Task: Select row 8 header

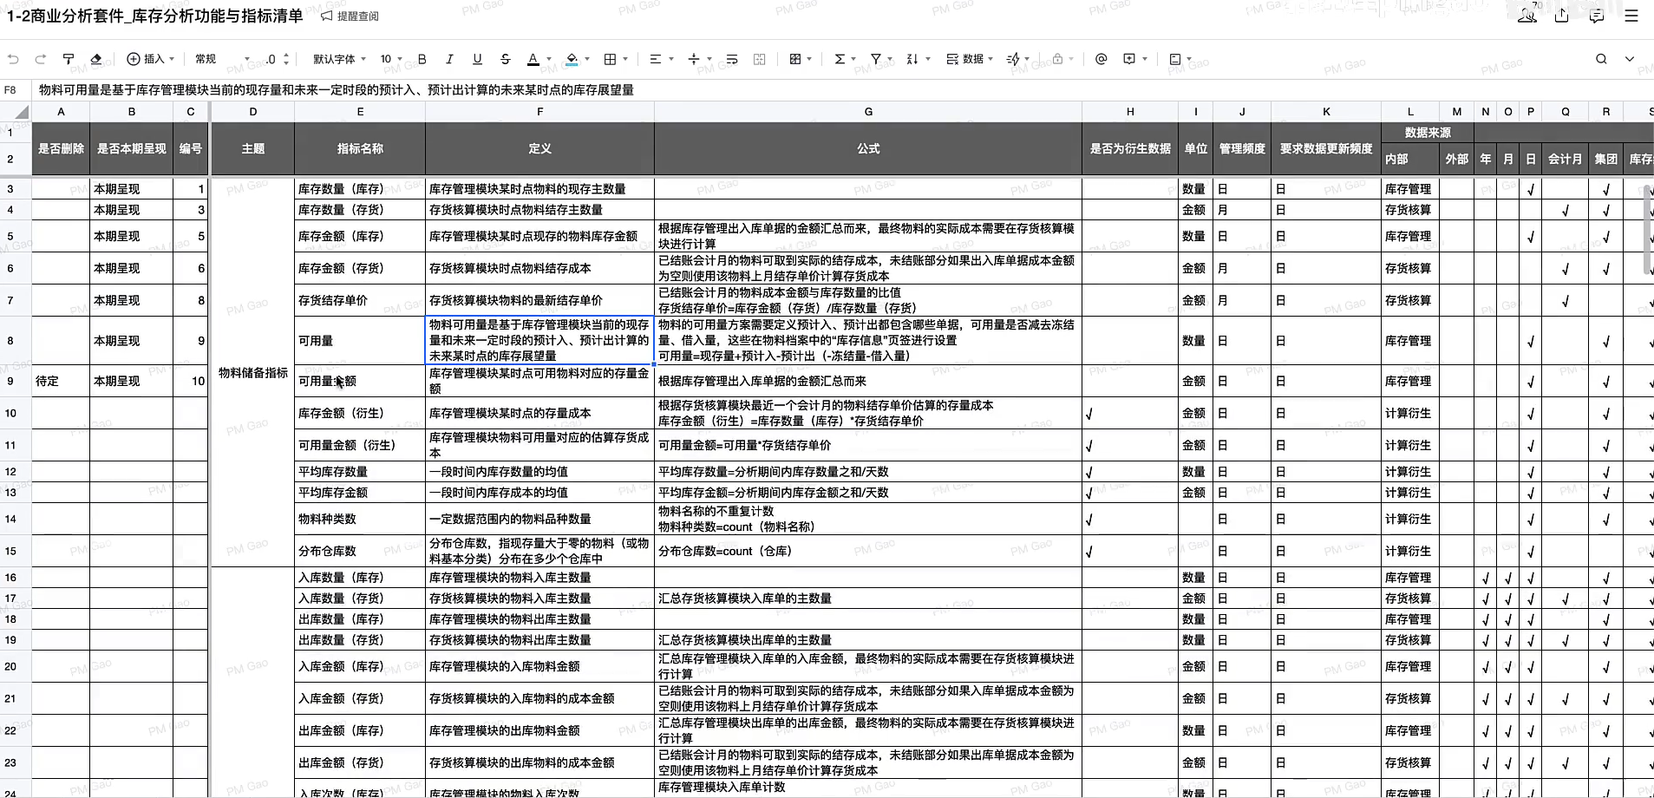Action: coord(10,341)
